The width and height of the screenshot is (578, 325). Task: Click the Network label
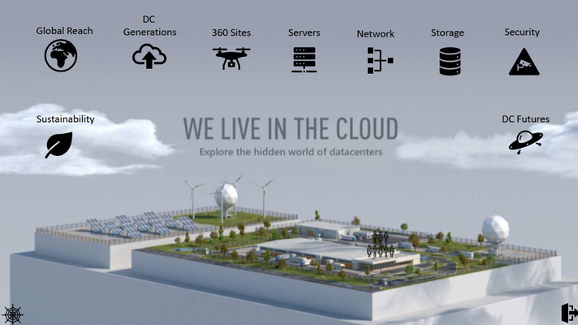(375, 33)
